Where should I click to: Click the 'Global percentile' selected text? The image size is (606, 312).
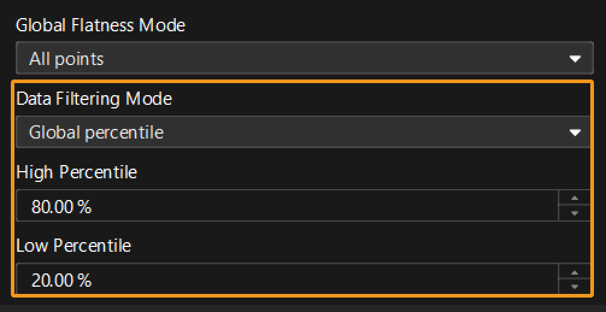click(96, 133)
